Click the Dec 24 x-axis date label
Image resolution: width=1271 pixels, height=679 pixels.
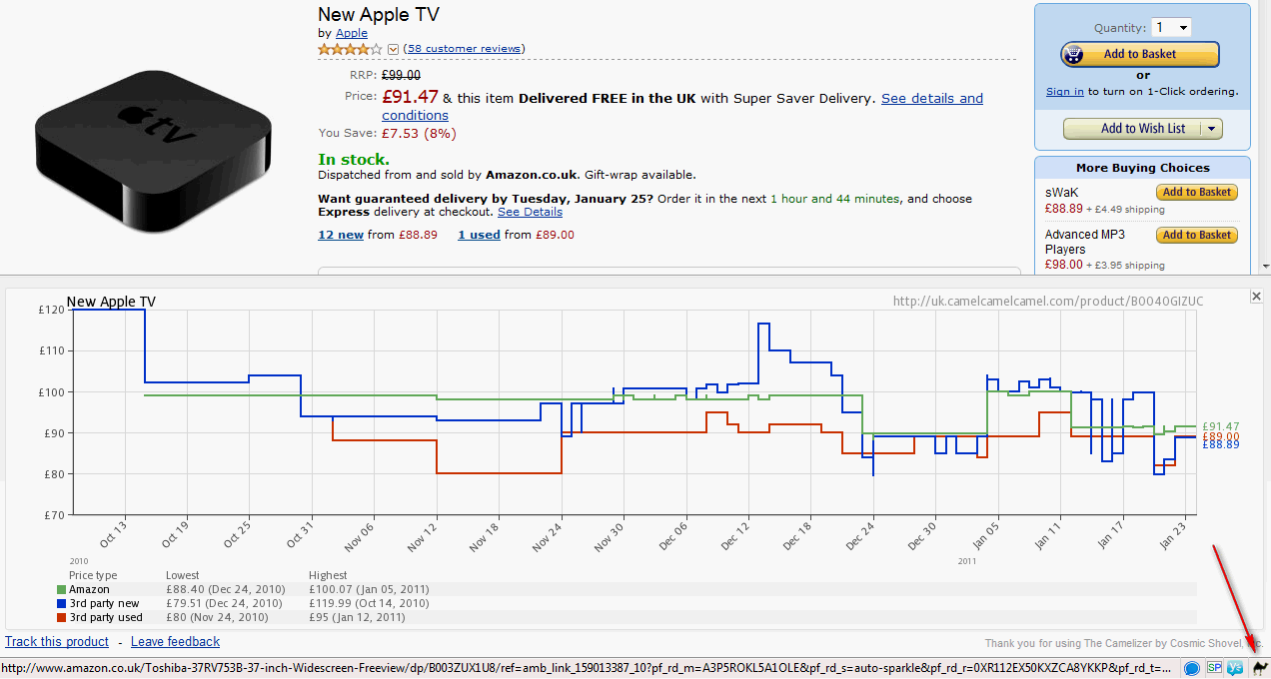click(x=858, y=534)
